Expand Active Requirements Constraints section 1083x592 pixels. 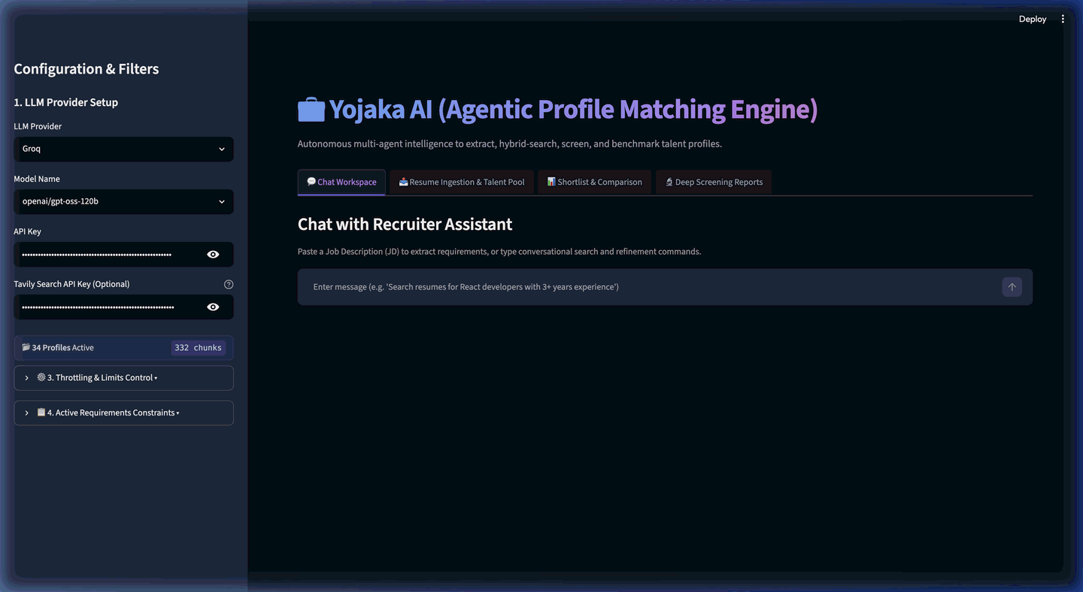tap(123, 413)
